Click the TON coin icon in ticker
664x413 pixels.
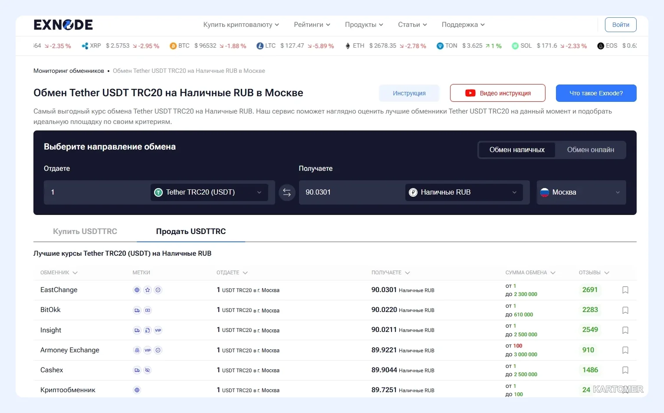click(x=440, y=46)
